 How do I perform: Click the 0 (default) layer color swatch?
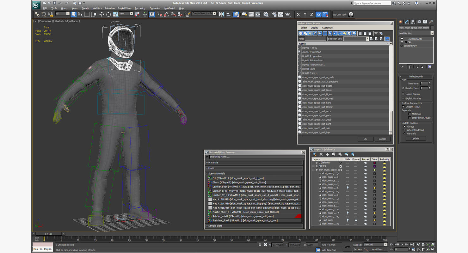[374, 163]
